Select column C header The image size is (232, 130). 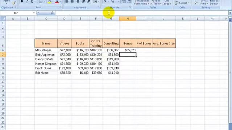46,18
